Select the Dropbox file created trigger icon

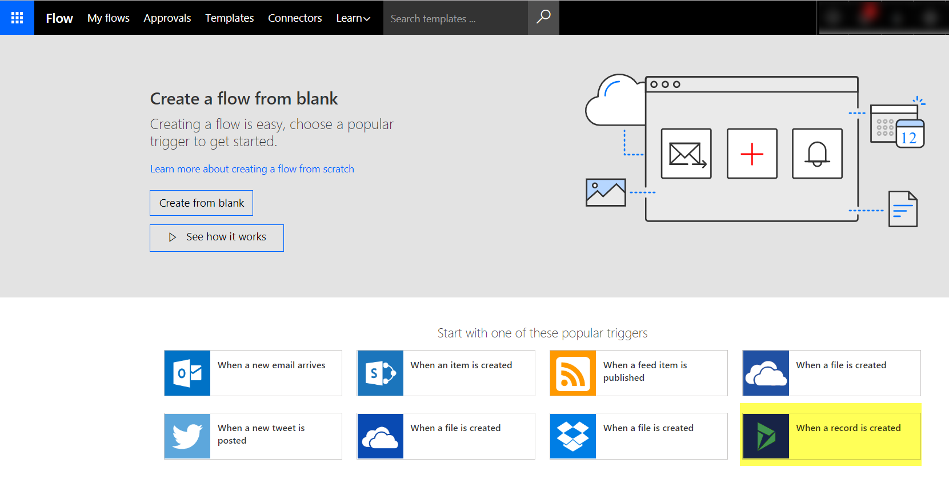pyautogui.click(x=573, y=436)
